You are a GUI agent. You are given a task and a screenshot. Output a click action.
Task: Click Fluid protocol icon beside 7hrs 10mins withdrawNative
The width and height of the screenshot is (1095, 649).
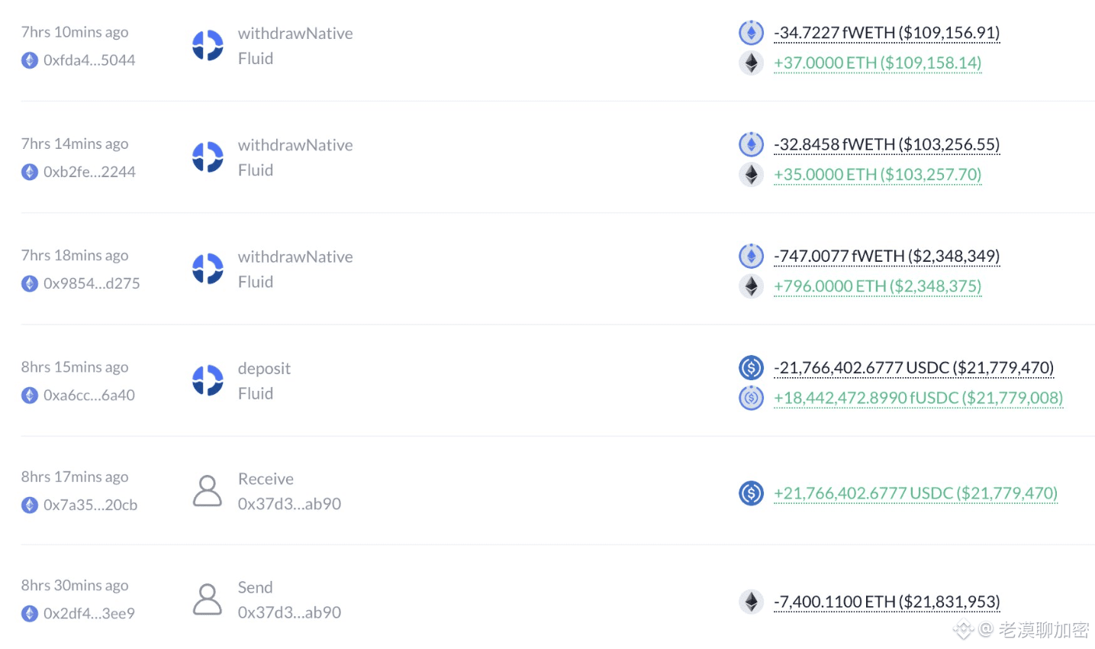tap(208, 46)
